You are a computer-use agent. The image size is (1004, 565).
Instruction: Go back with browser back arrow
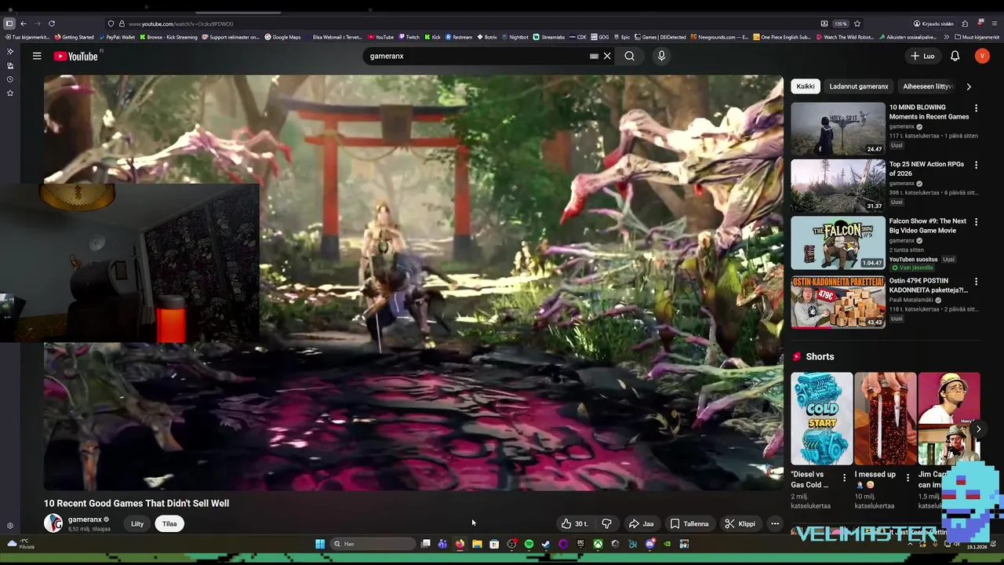tap(24, 24)
